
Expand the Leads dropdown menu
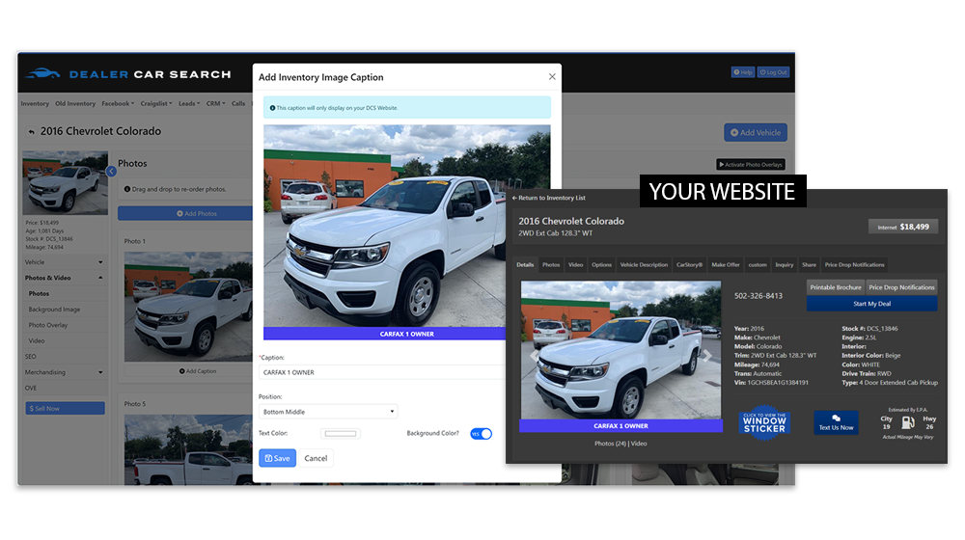(x=189, y=103)
